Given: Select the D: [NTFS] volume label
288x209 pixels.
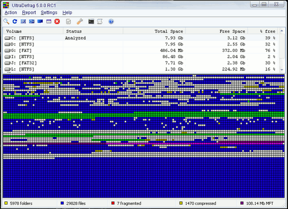Looking at the screenshot, I should click(22, 44).
